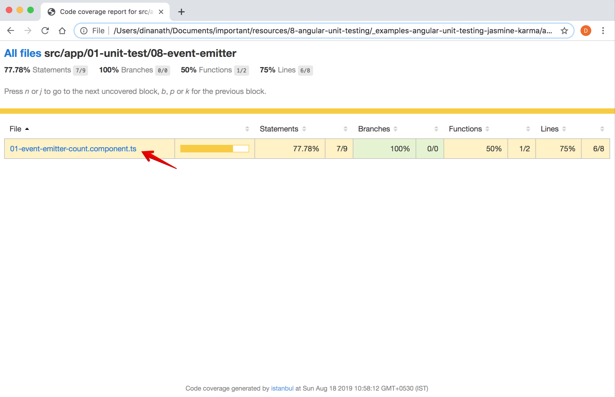Click the user profile avatar icon
Image resolution: width=615 pixels, height=397 pixels.
(x=585, y=30)
